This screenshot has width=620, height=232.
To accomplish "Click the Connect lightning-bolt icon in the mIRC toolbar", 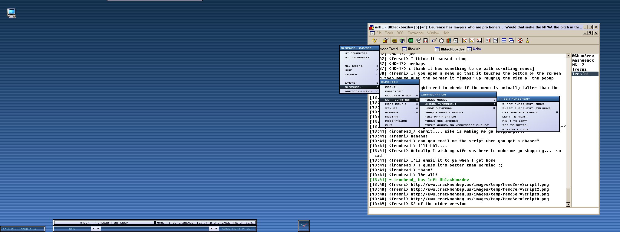I will click(x=374, y=40).
